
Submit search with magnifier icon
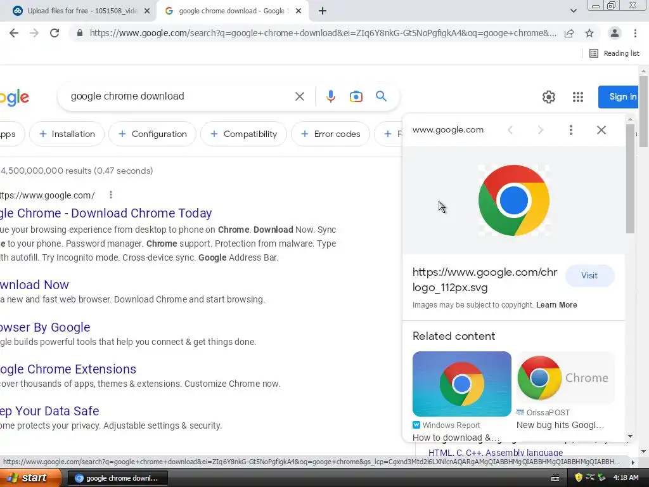click(381, 96)
